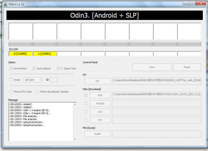This screenshot has width=208, height=151.
Task: Toggle the Auto Reboot checkbox
Action: coord(34,68)
